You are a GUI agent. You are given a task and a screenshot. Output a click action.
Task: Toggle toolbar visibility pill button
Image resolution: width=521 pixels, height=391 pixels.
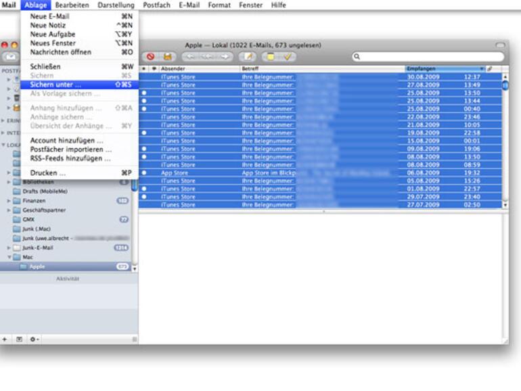point(500,45)
